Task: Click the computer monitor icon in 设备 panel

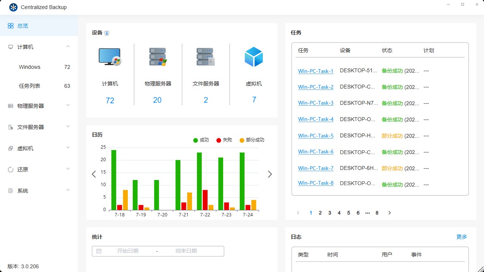Action: (x=110, y=57)
